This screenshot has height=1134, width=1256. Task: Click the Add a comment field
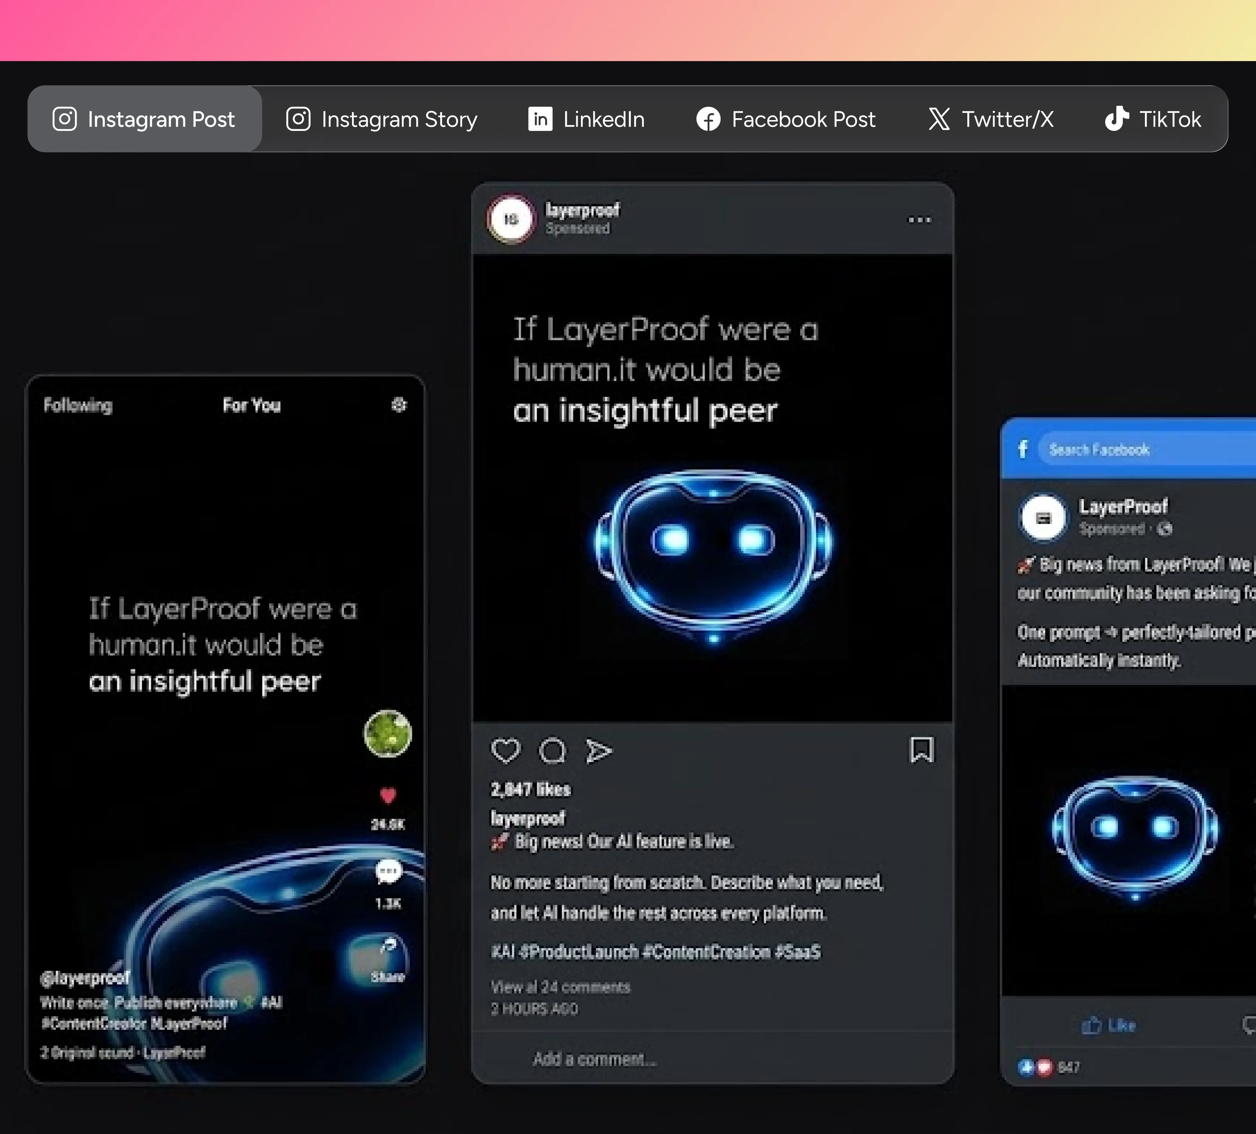click(x=594, y=1059)
